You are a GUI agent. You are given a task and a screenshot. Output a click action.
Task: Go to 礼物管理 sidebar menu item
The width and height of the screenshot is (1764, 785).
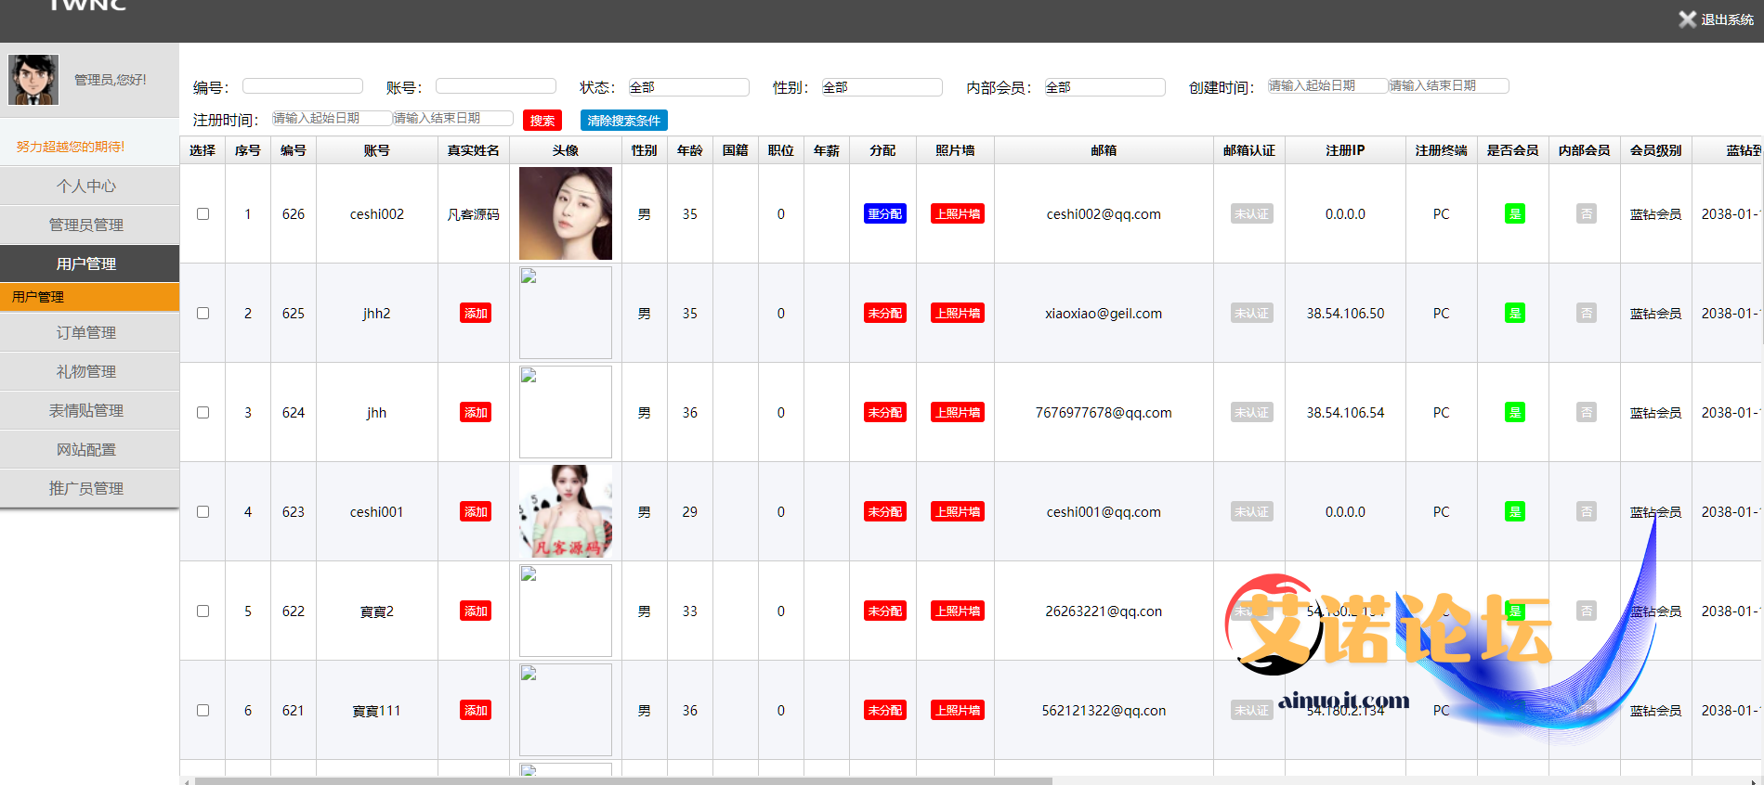86,372
